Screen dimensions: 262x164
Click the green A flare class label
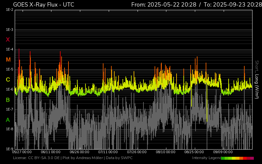tap(8, 120)
